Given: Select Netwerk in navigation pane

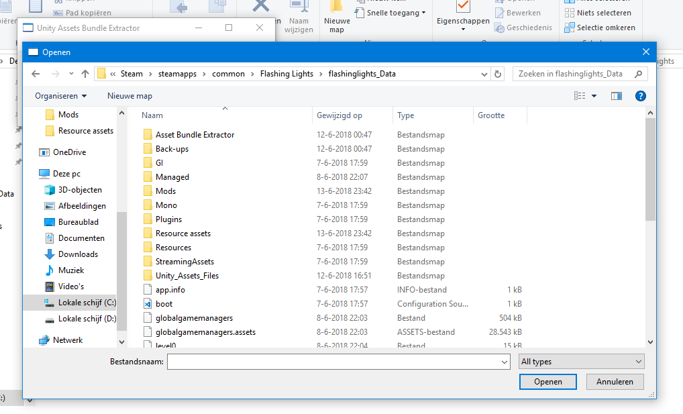Looking at the screenshot, I should 68,340.
